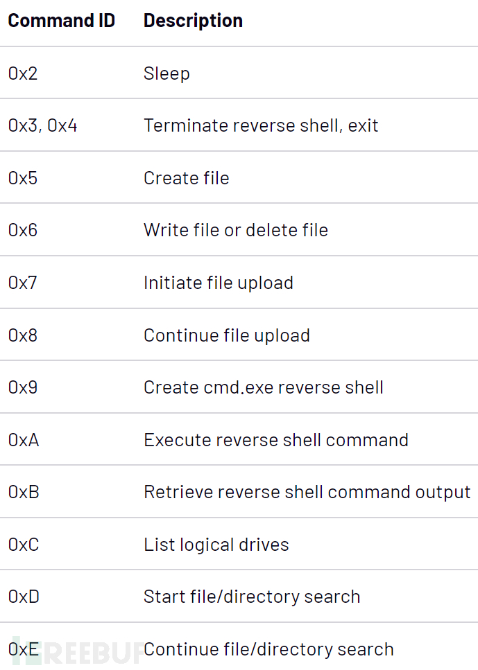Click Retrieve reverse shell command output text
Image resolution: width=478 pixels, height=670 pixels.
coord(307,492)
